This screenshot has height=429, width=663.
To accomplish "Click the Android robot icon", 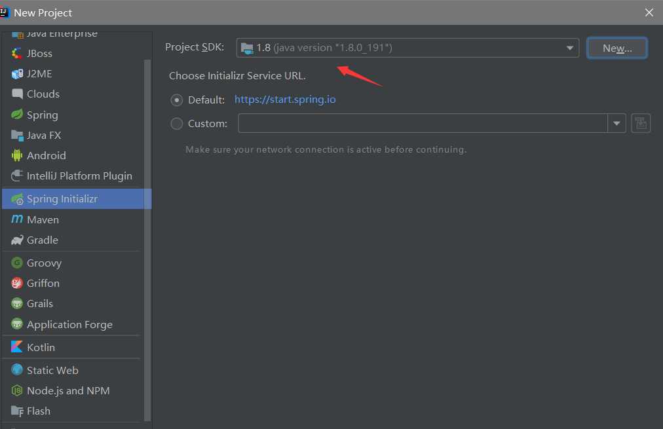I will pyautogui.click(x=17, y=155).
